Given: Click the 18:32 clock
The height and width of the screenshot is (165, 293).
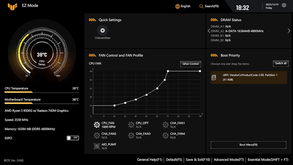Looking at the screenshot, I should (242, 8).
